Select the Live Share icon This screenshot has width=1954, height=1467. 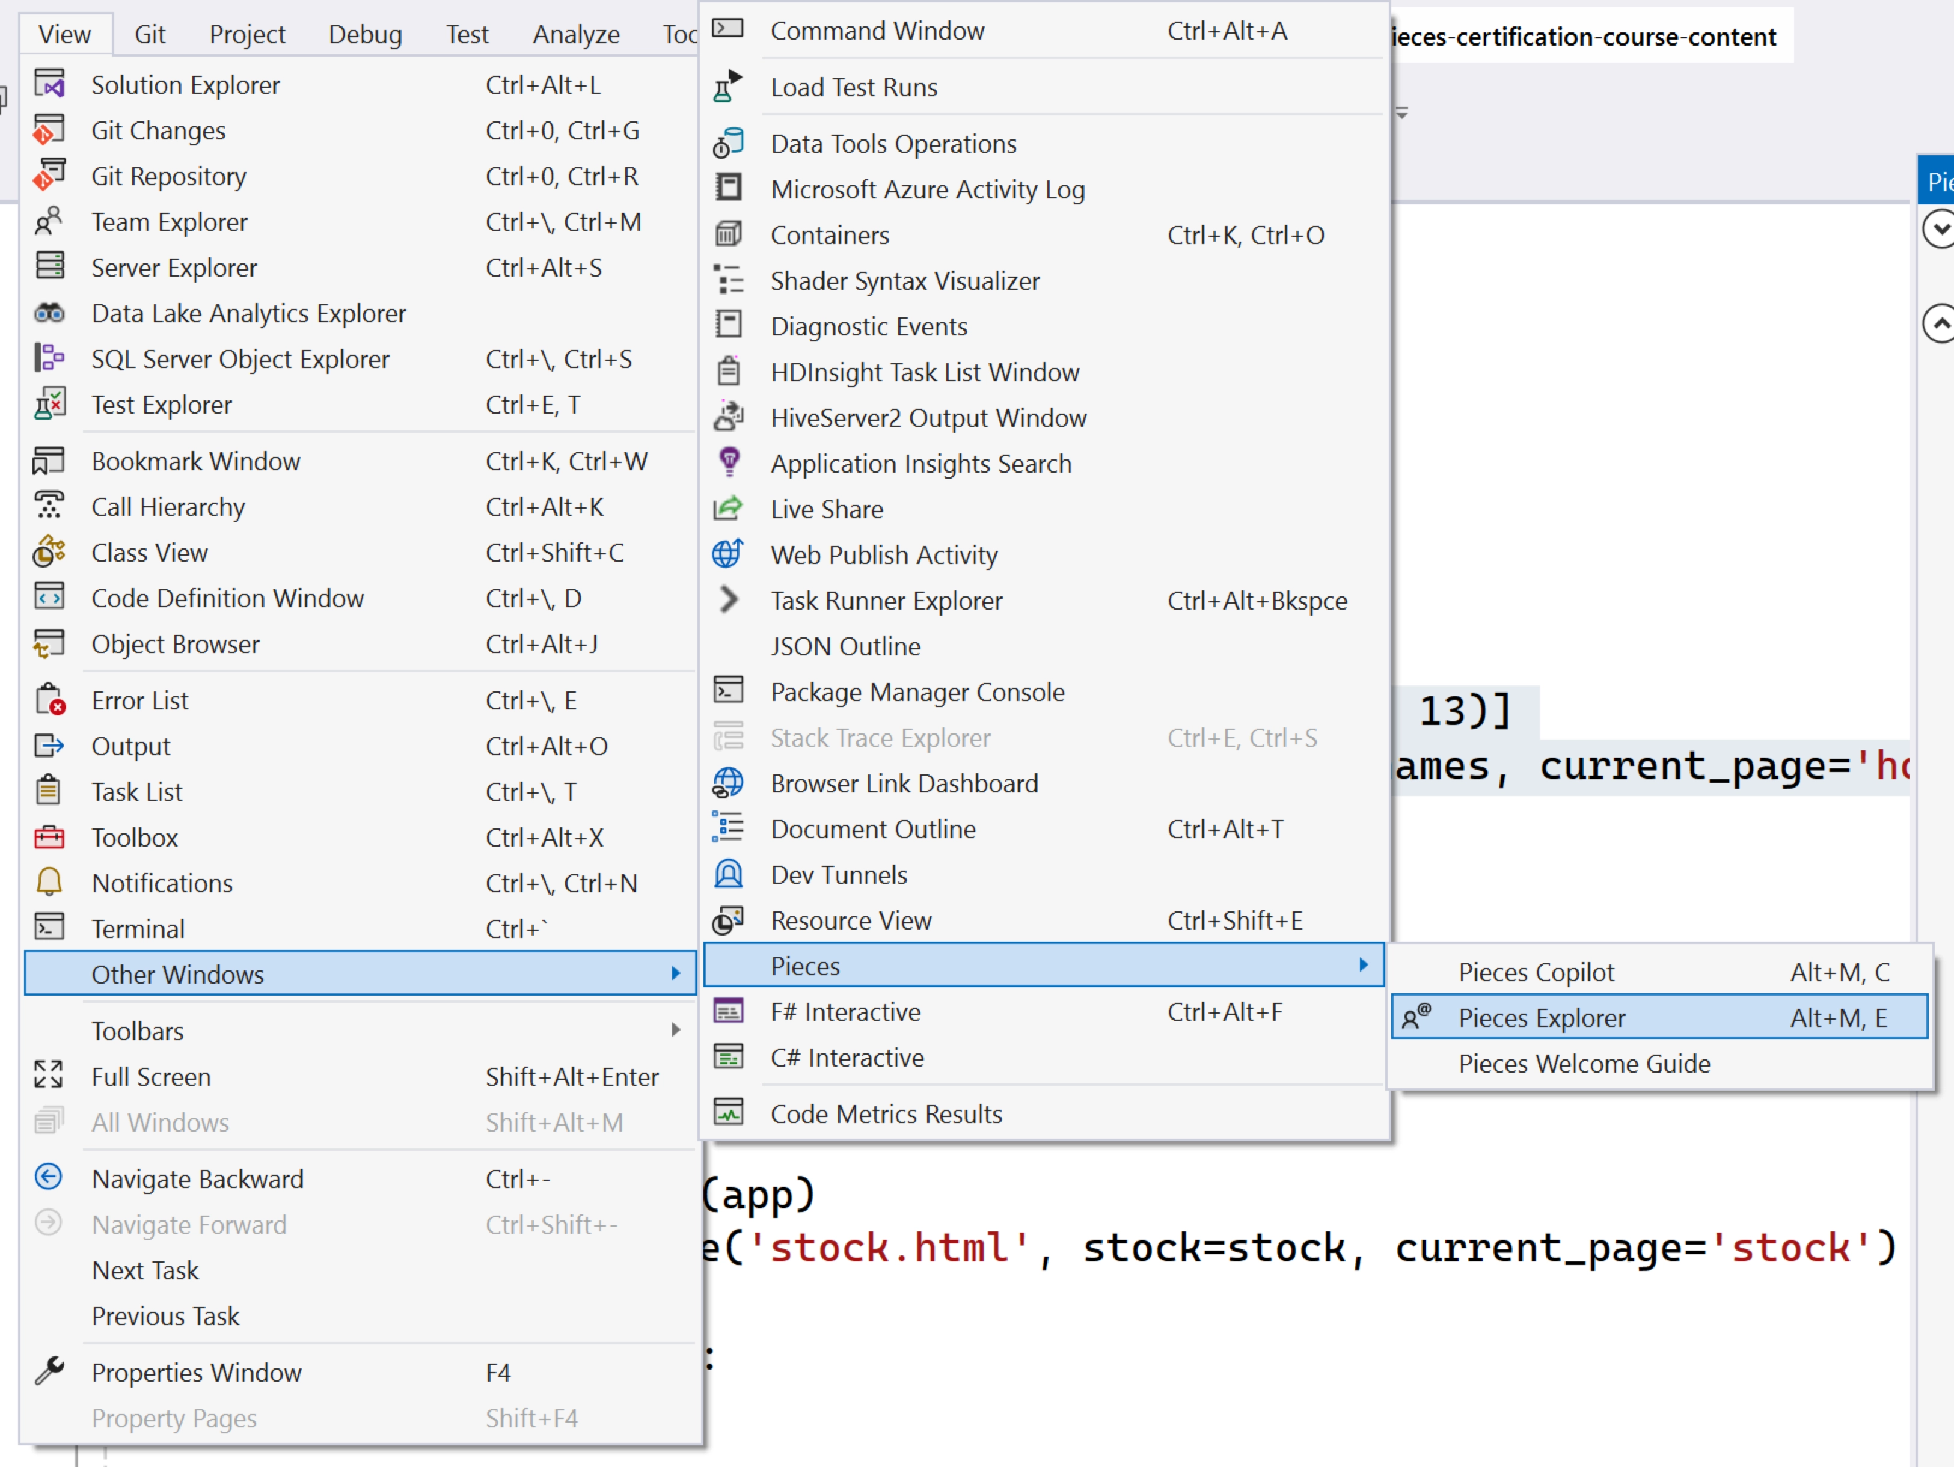pos(729,509)
